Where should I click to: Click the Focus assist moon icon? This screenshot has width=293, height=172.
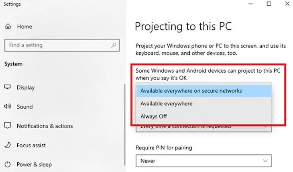pos(8,145)
